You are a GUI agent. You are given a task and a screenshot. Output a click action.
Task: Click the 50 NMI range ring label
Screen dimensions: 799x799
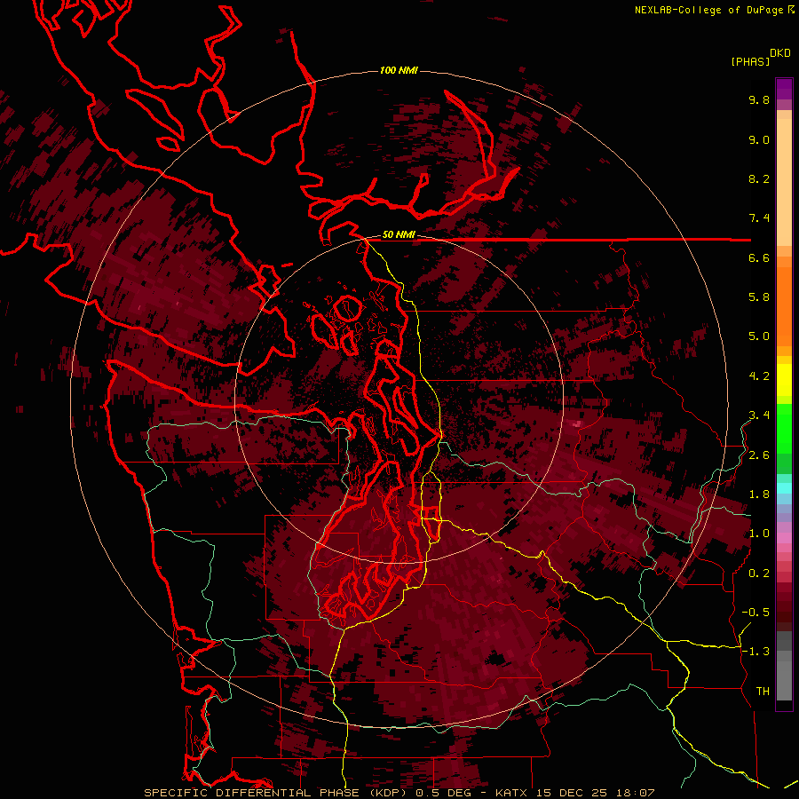point(399,234)
